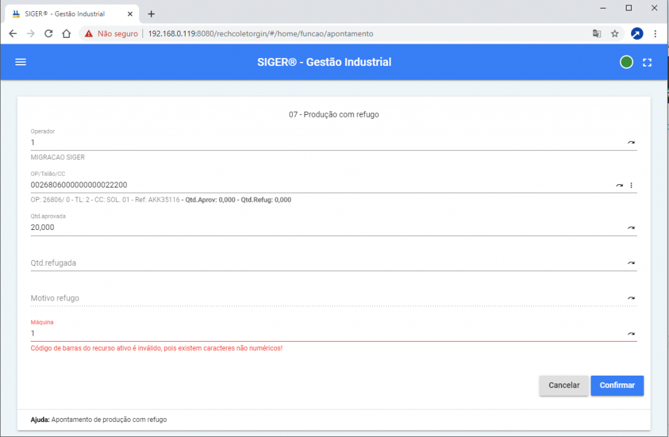Focus the Qtd.refugada input field

tap(320, 263)
